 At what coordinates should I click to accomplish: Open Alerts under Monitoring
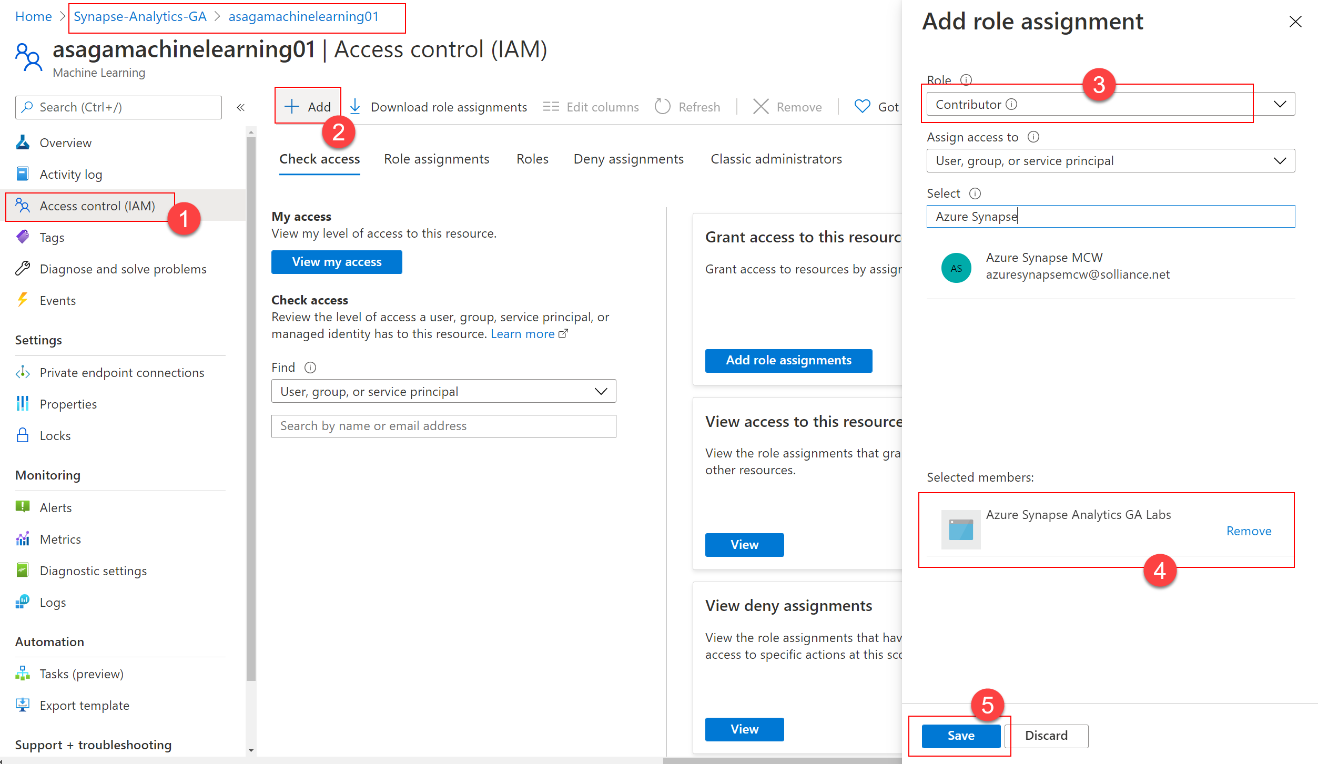point(55,507)
